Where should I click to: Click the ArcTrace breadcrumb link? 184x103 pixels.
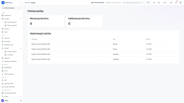[x=28, y=3]
